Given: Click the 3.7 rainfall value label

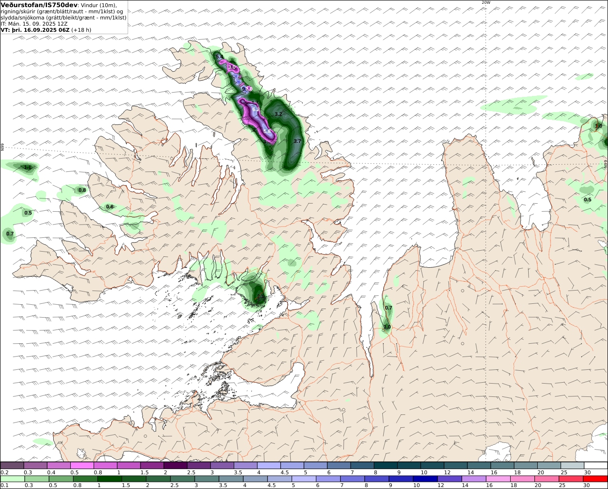Looking at the screenshot, I should [297, 141].
